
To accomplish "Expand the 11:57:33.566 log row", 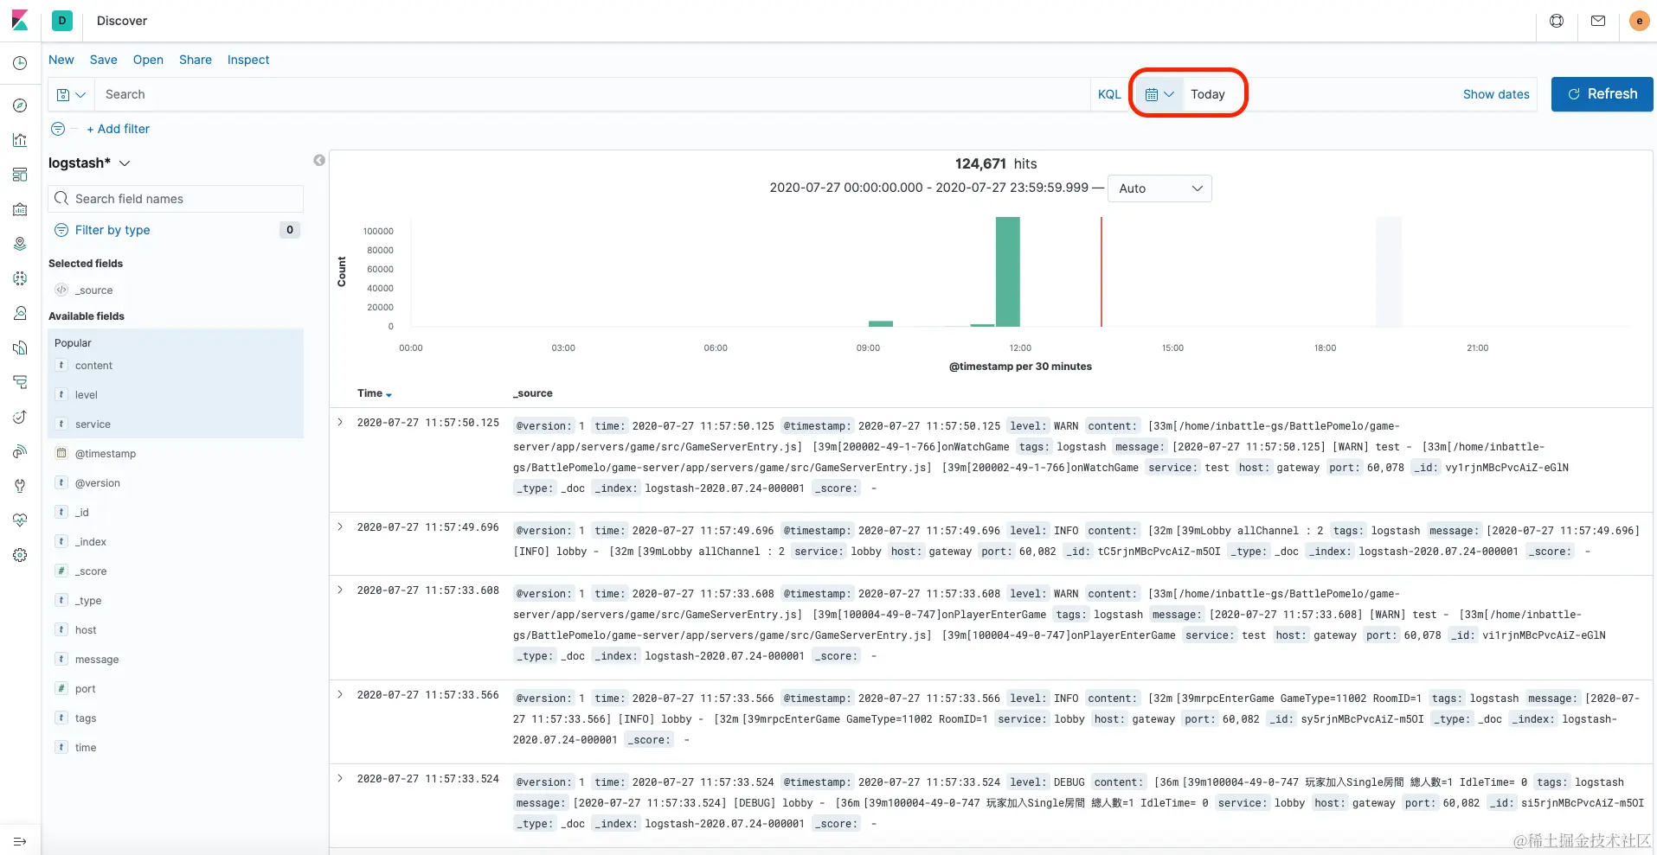I will [x=340, y=694].
